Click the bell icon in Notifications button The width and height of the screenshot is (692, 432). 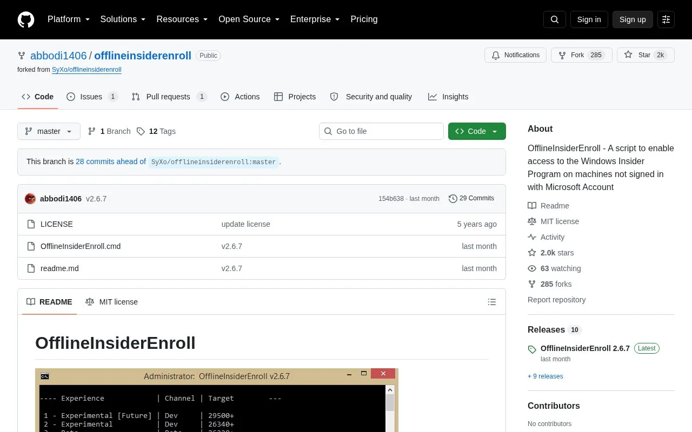(x=496, y=55)
